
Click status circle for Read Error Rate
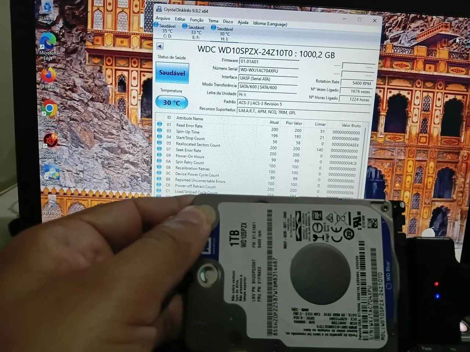159,124
